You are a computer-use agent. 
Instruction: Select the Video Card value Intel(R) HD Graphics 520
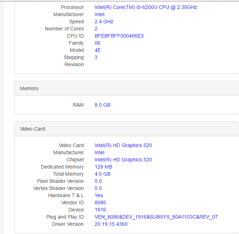coord(123,145)
